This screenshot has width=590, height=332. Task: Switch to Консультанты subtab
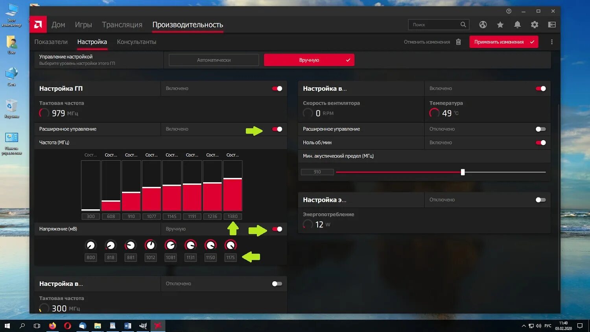click(x=136, y=42)
